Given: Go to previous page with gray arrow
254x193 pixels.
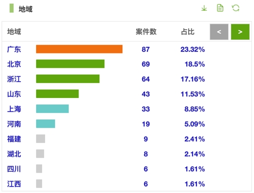Looking at the screenshot, I should (x=219, y=32).
